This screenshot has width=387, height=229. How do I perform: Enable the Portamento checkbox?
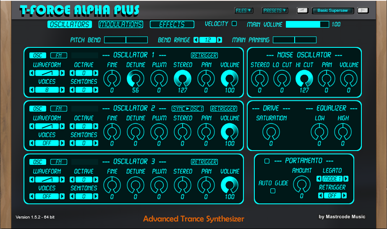click(267, 161)
